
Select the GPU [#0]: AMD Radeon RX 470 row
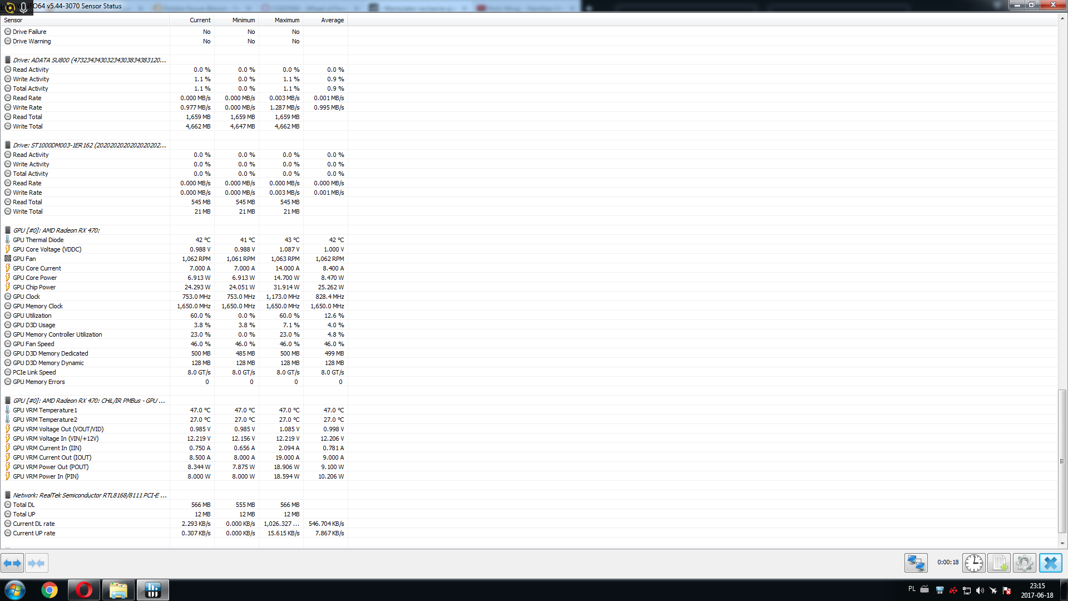pyautogui.click(x=174, y=230)
